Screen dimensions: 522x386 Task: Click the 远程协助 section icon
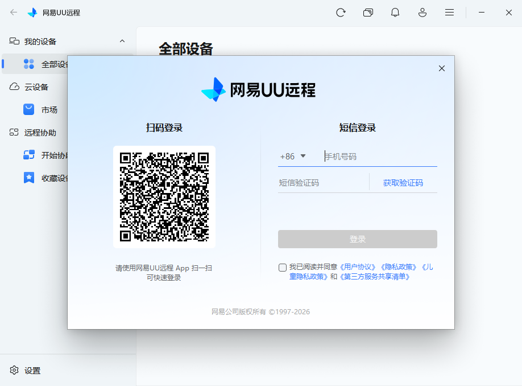coord(14,132)
